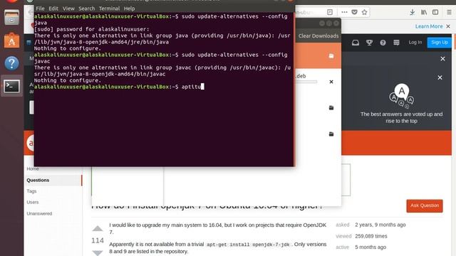Open containing folder of first download
Image resolution: width=456 pixels, height=256 pixels.
pos(331,55)
